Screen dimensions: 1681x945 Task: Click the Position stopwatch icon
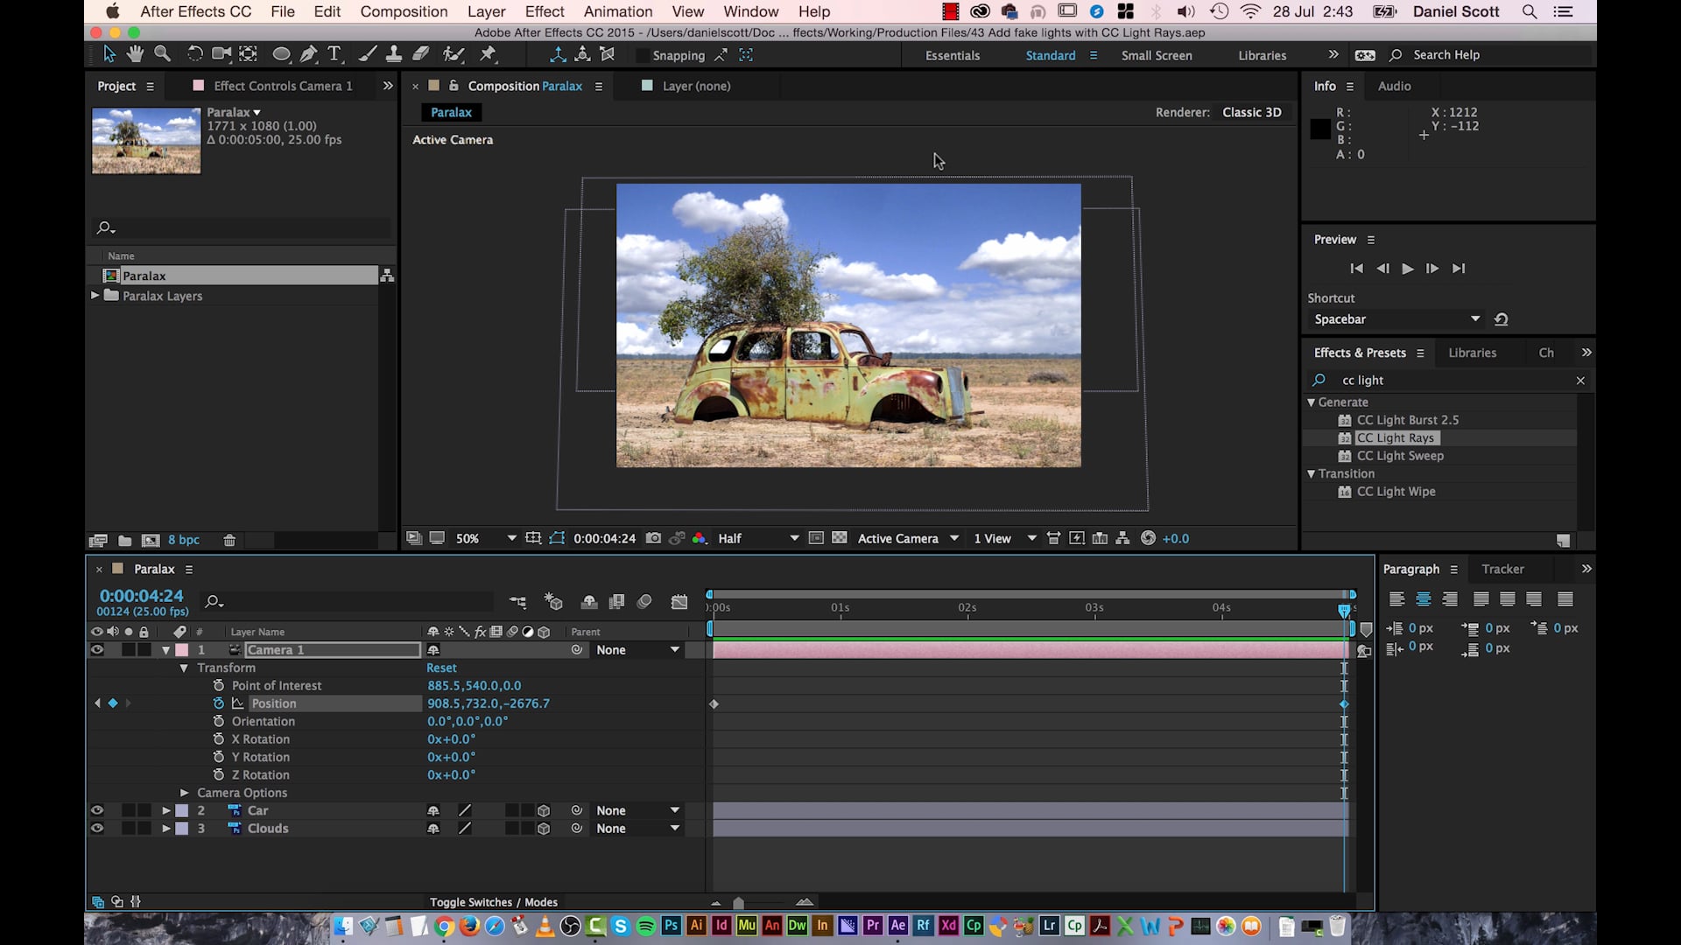(x=219, y=703)
